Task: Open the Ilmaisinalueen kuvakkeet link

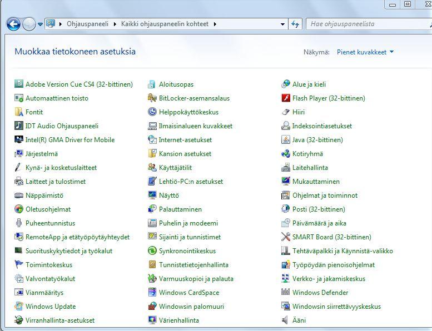Action: click(x=196, y=126)
